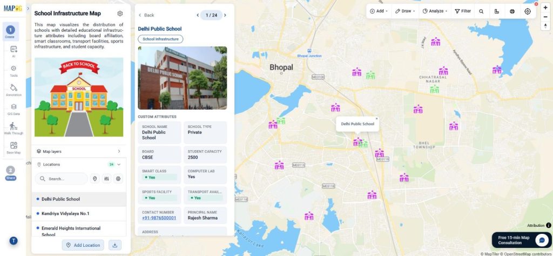The width and height of the screenshot is (553, 256).
Task: Click the print icon in top toolbar
Action: (512, 11)
